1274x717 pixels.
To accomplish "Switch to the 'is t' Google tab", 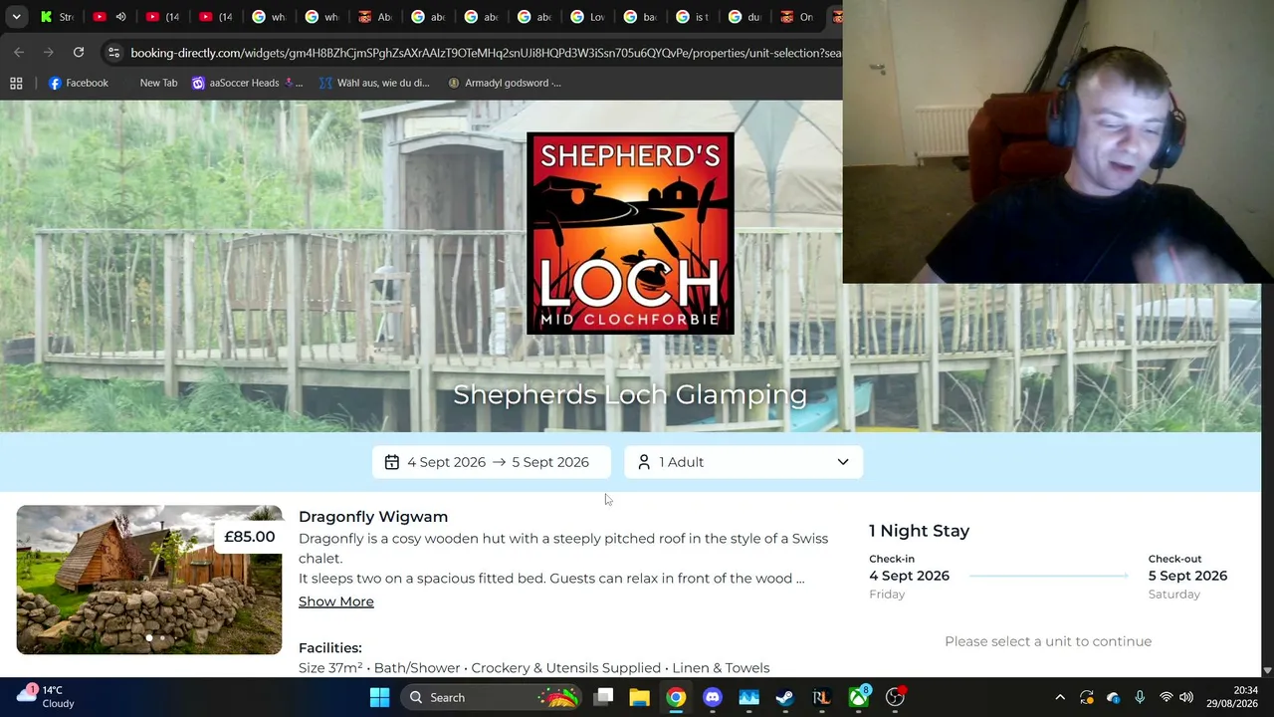I will point(693,17).
